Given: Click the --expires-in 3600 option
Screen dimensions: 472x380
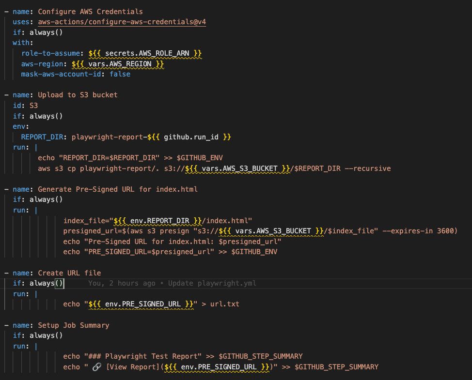Looking at the screenshot, I should (418, 231).
